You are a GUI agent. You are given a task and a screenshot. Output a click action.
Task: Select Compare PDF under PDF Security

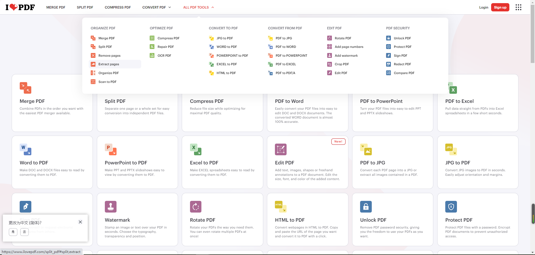404,73
